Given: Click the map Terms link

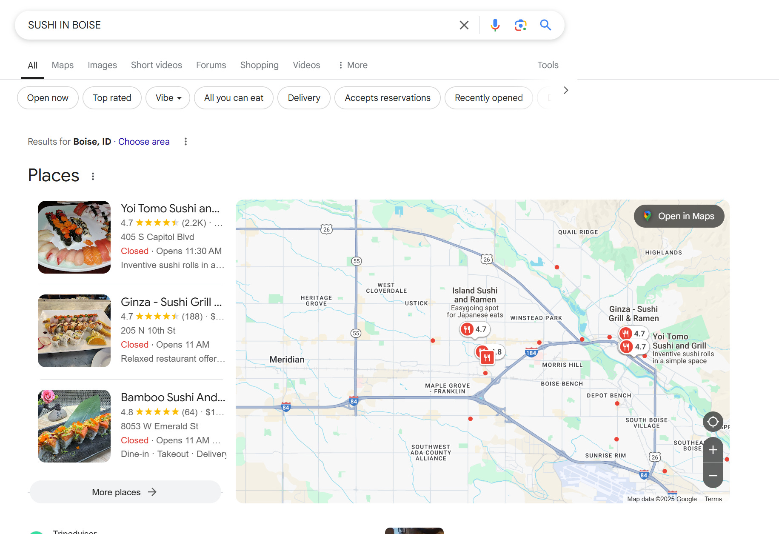Looking at the screenshot, I should pyautogui.click(x=713, y=499).
